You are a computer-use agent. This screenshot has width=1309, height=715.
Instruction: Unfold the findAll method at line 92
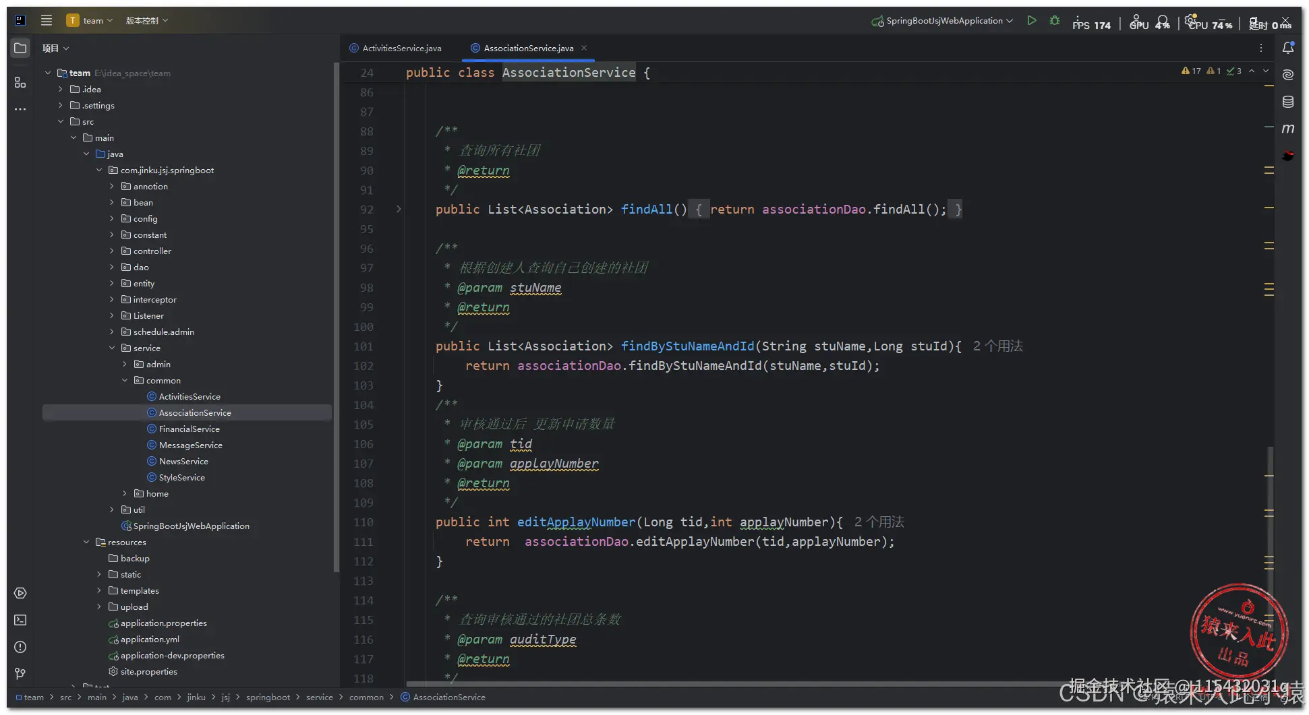pos(399,209)
